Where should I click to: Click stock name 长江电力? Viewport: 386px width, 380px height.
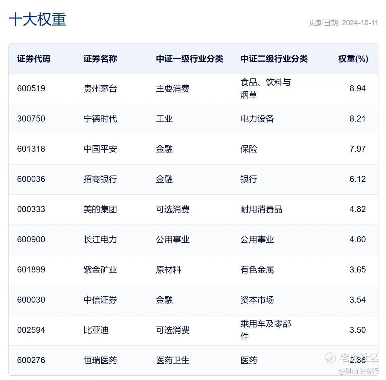tap(100, 239)
